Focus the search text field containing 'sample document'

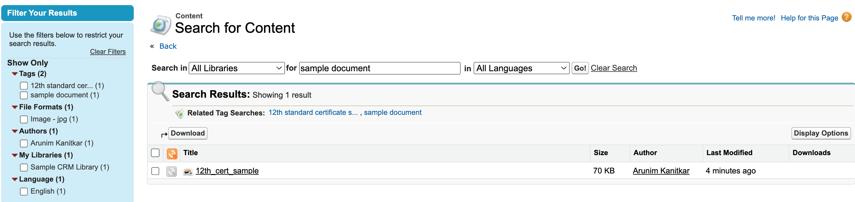coord(379,68)
